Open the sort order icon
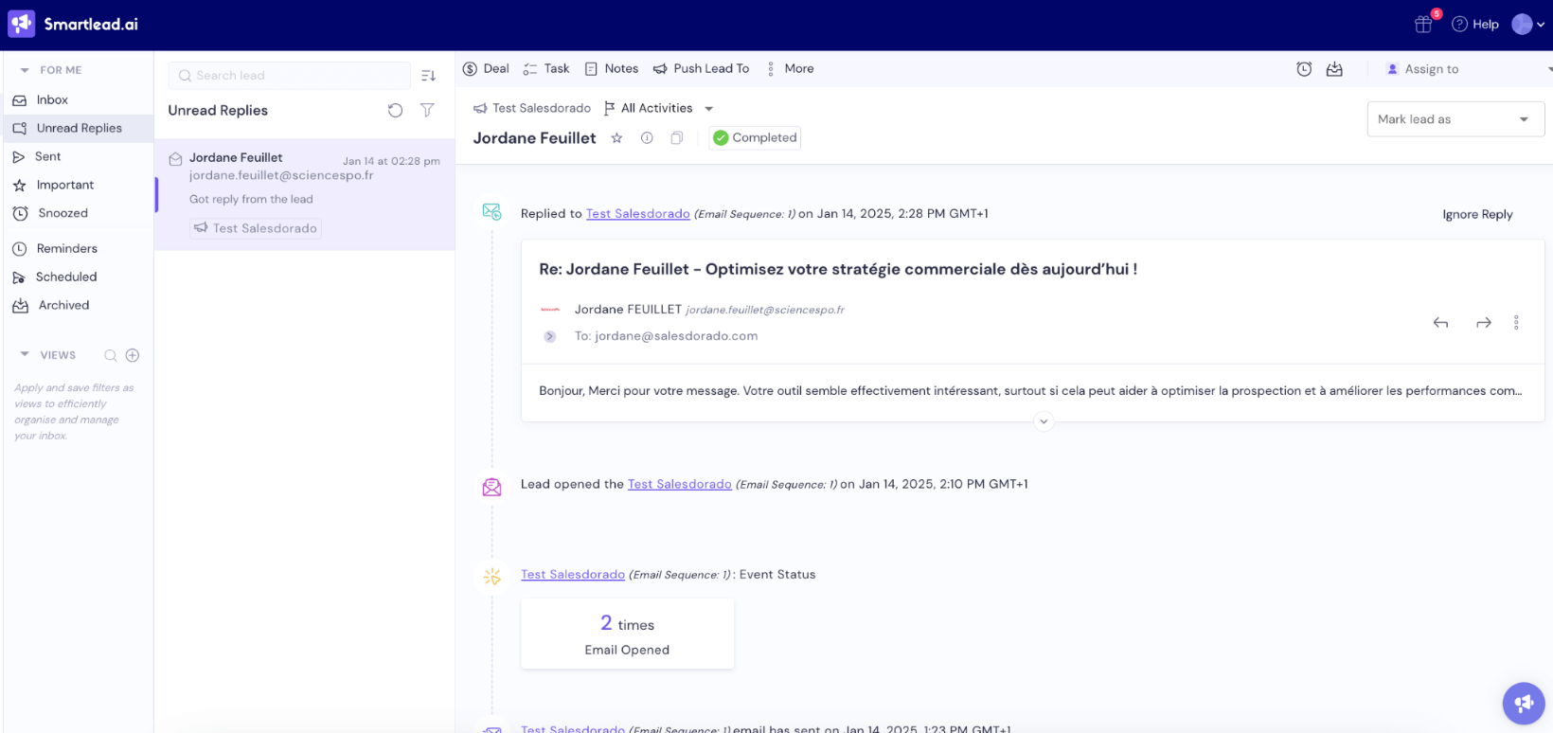 tap(428, 76)
